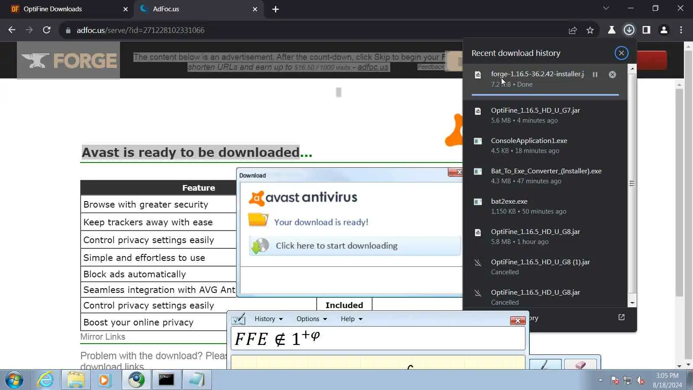Expand the tab search chevron
The image size is (693, 390).
tap(606, 8)
